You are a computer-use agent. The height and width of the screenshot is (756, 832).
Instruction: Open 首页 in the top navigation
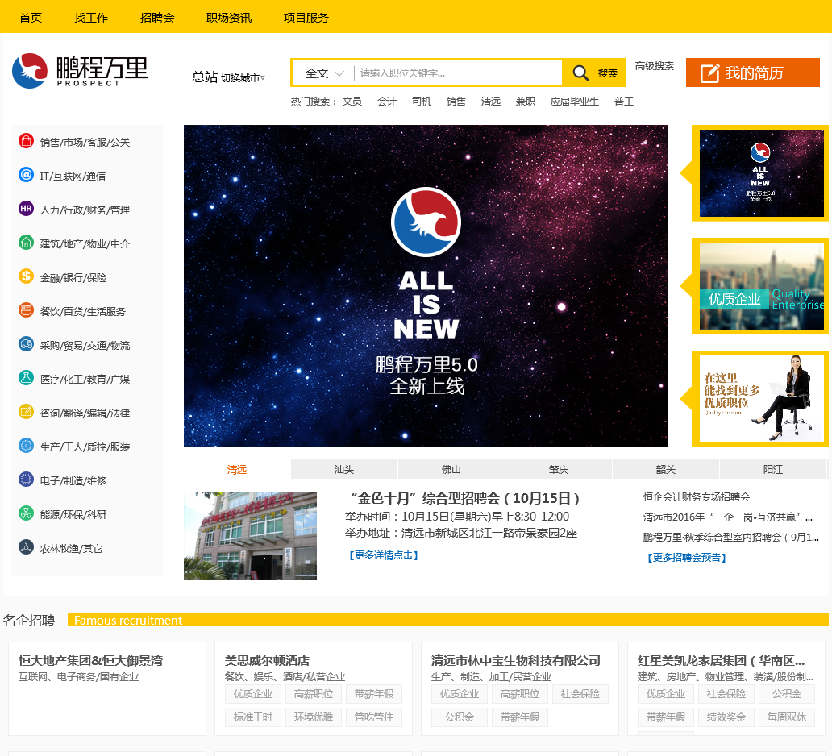point(31,18)
